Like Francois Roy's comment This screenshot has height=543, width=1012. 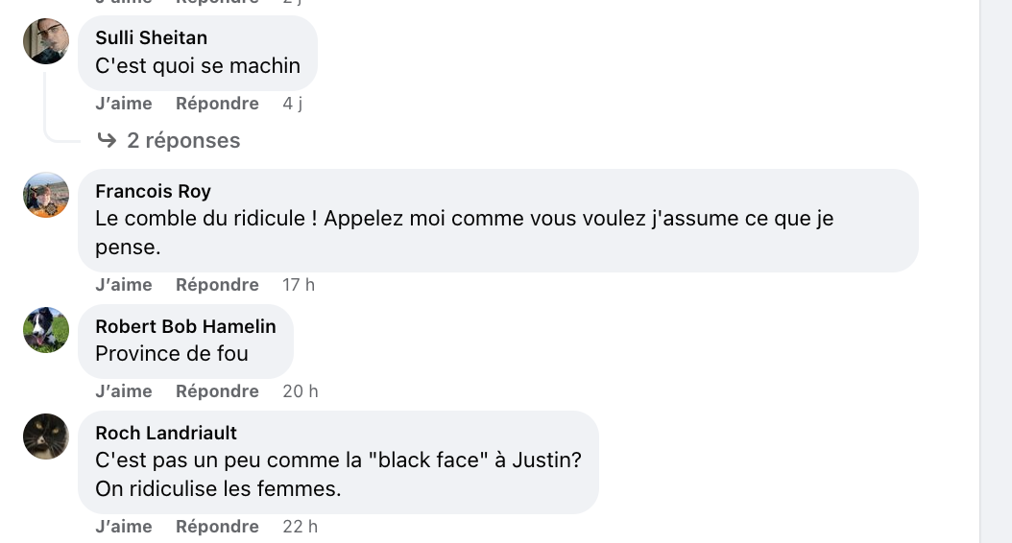point(124,284)
